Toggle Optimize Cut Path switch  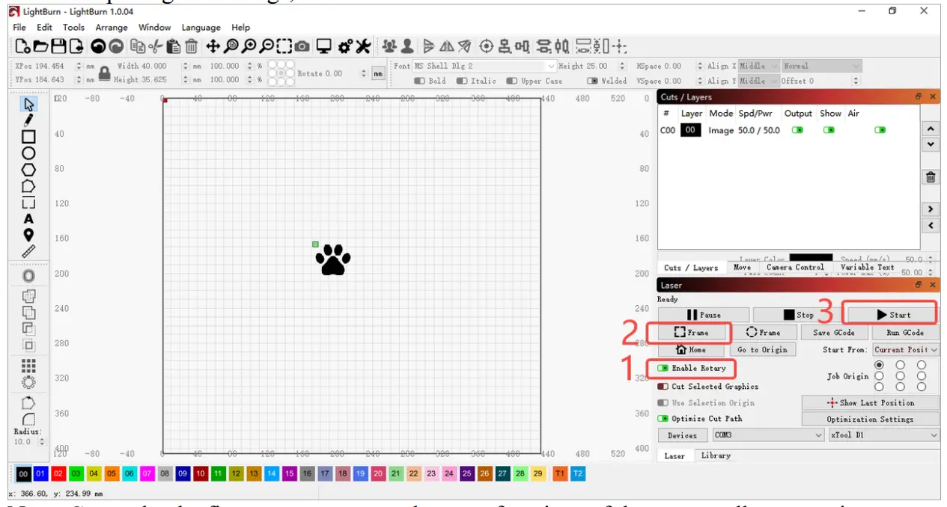(x=663, y=419)
